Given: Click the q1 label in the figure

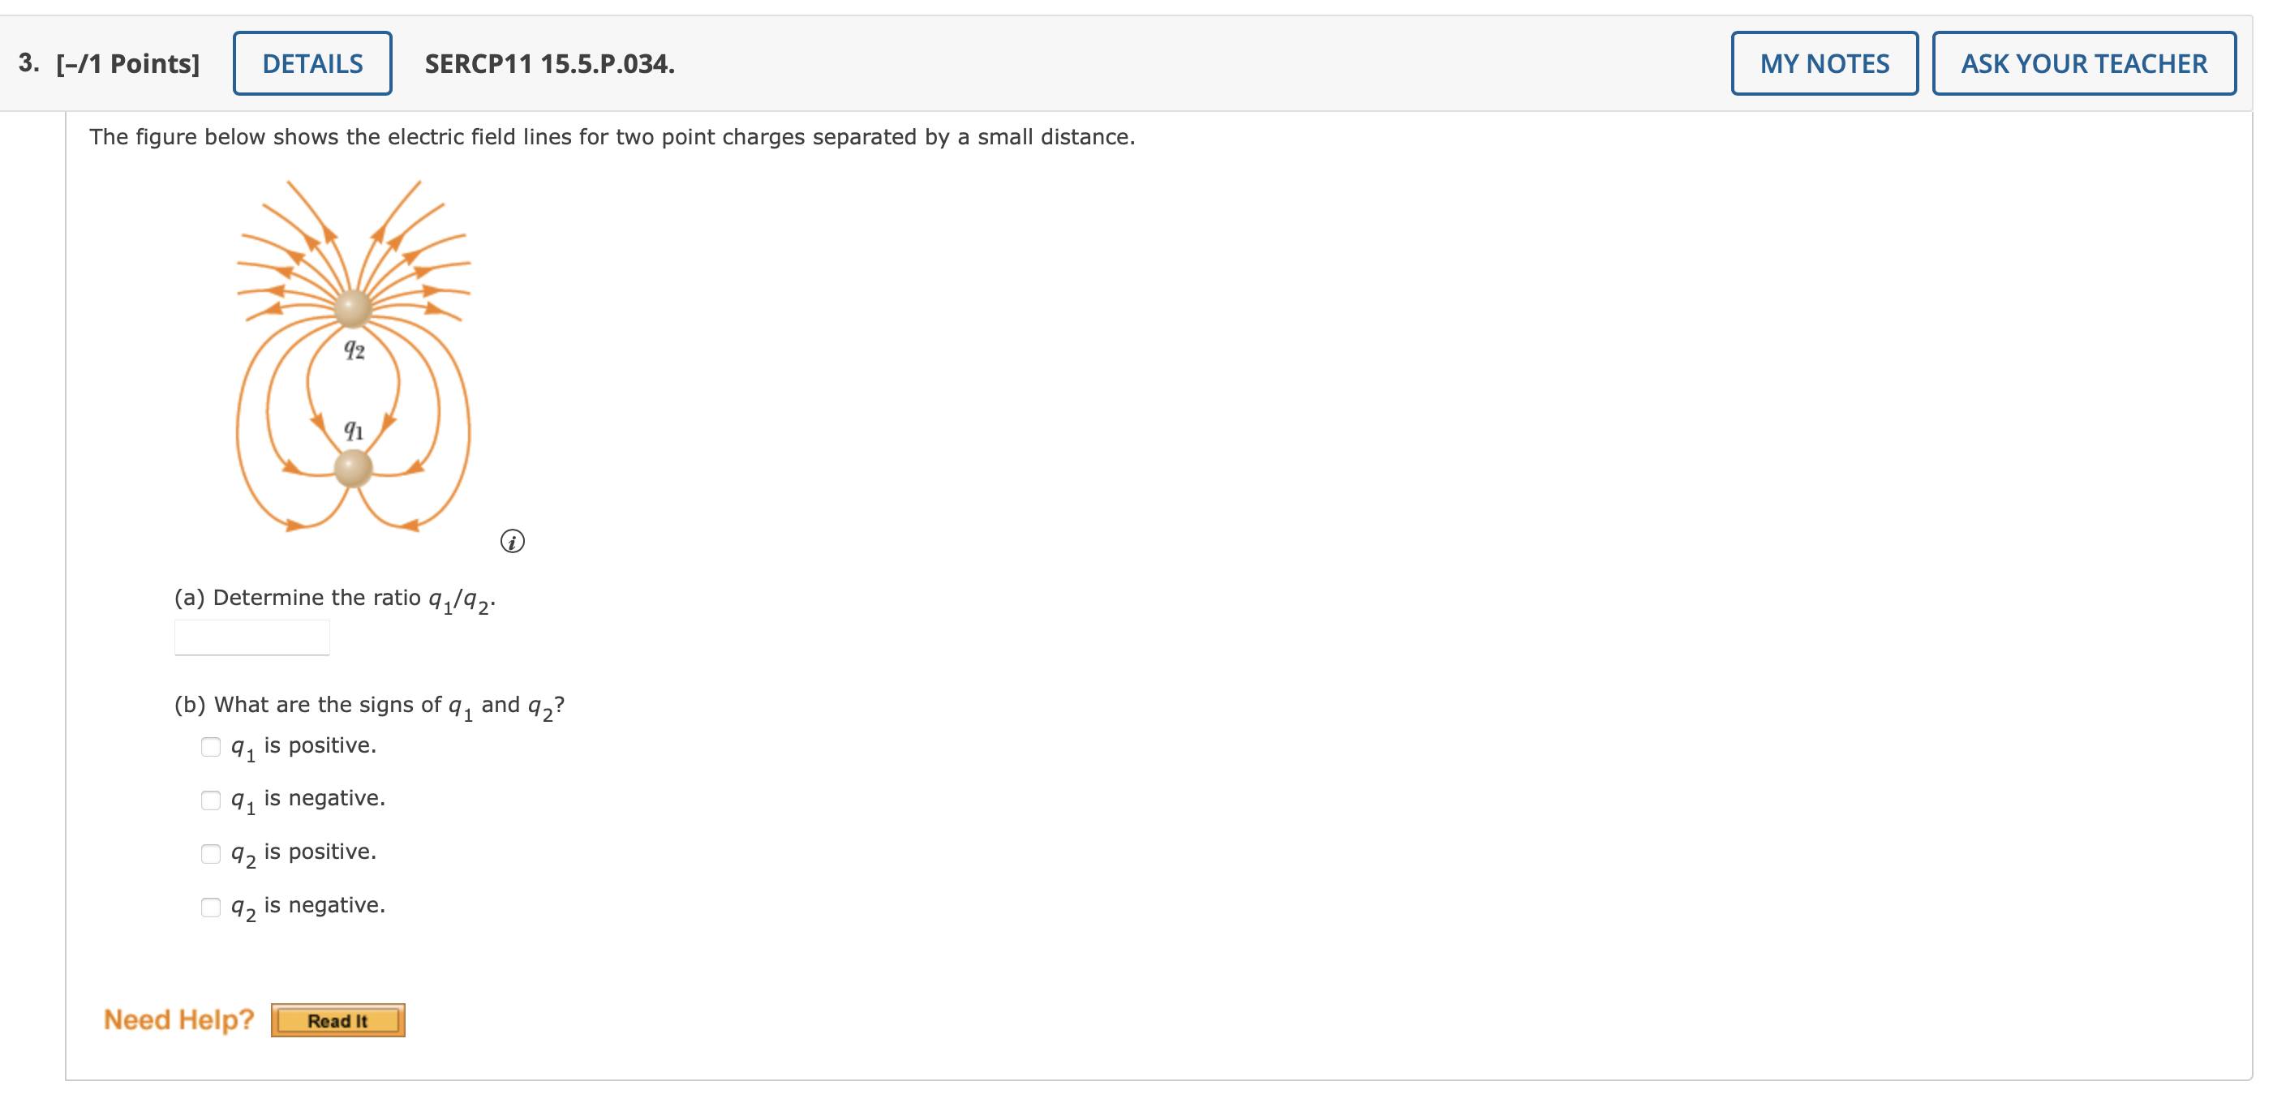Looking at the screenshot, I should (354, 430).
